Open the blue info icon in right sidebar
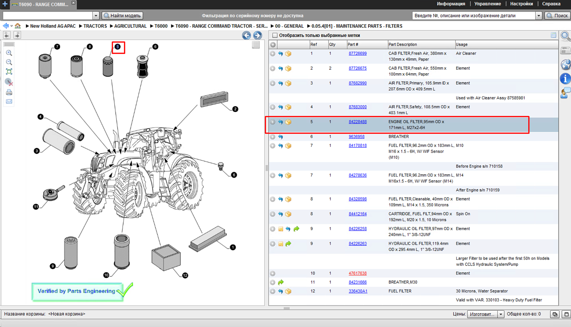The width and height of the screenshot is (571, 327). point(566,79)
